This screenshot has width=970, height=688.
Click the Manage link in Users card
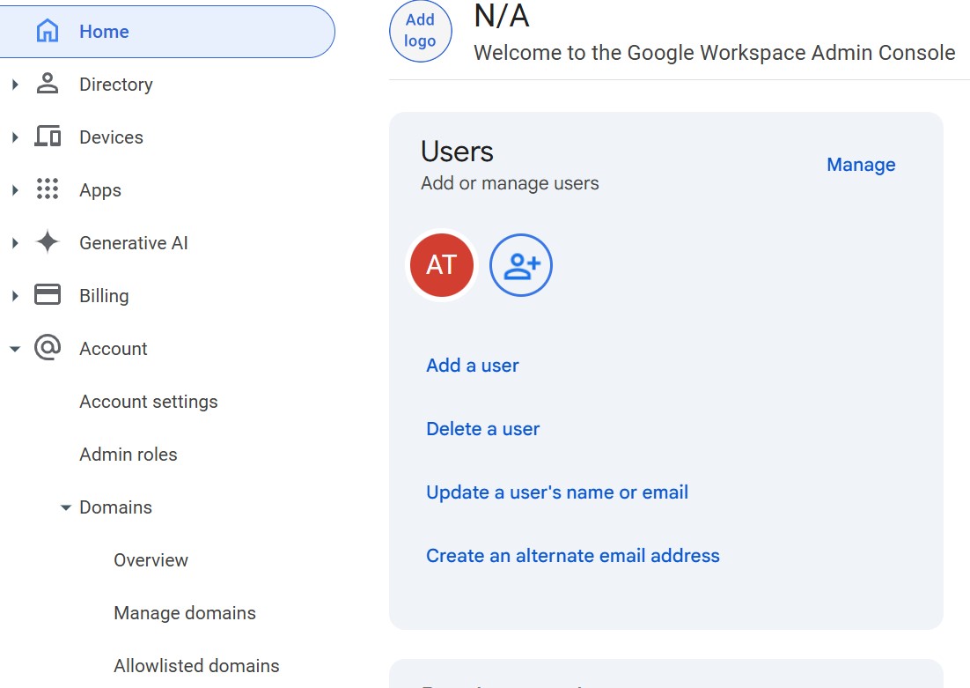[861, 165]
